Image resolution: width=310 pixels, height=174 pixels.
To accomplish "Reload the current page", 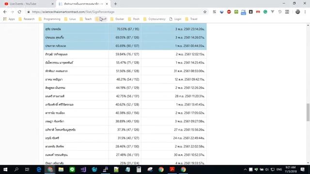I will [19, 12].
